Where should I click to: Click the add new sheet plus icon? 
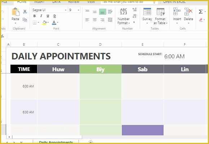coord(91,142)
